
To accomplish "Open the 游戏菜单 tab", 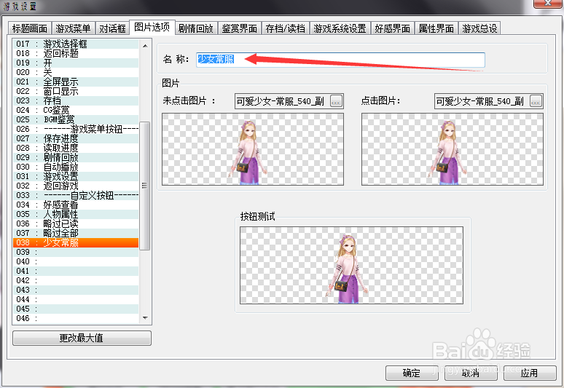I will (x=73, y=28).
